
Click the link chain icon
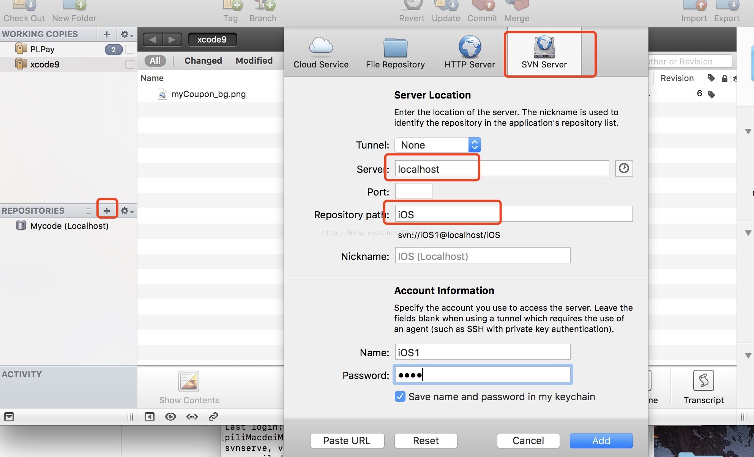213,417
